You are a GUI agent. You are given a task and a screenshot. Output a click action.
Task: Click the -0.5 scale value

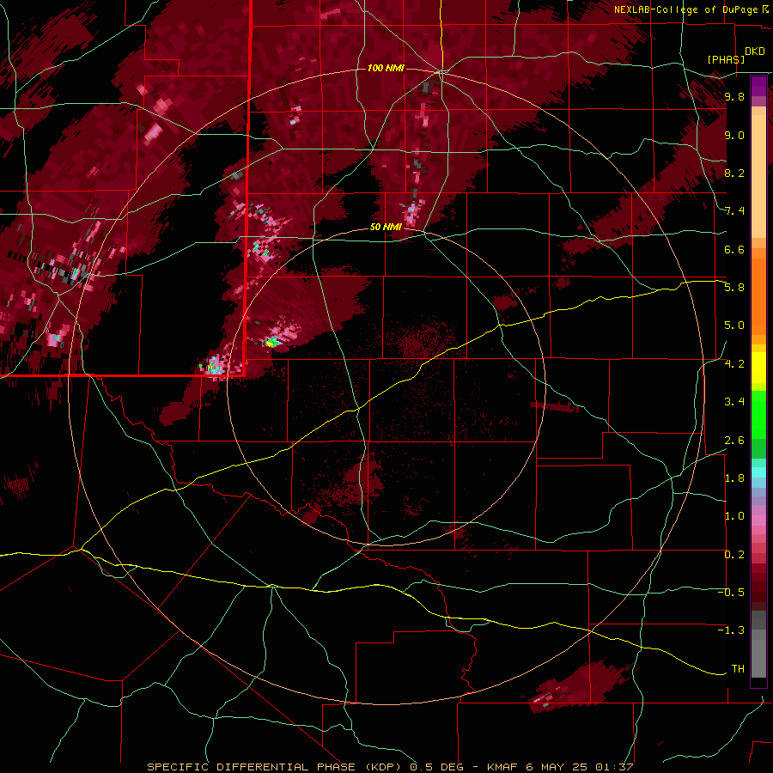tap(731, 592)
